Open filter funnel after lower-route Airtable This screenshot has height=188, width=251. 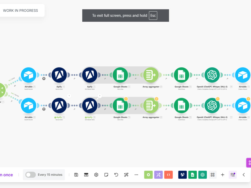point(44,109)
